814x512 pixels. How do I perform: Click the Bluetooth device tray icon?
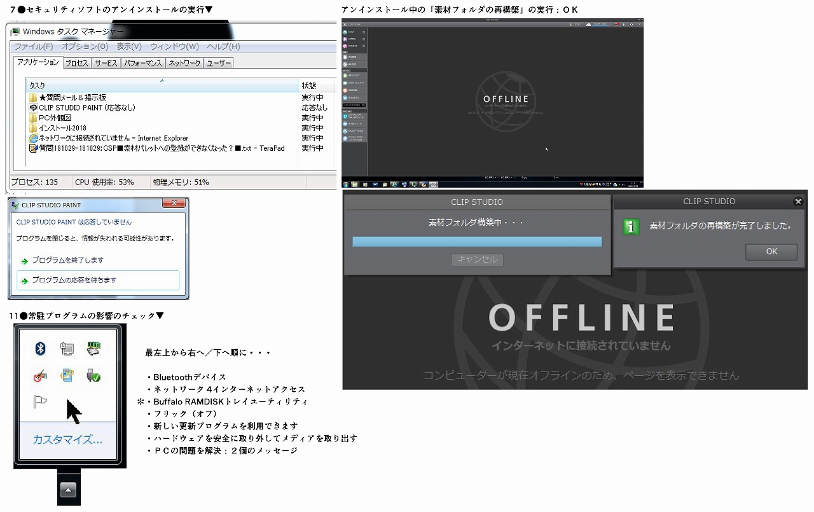click(41, 348)
